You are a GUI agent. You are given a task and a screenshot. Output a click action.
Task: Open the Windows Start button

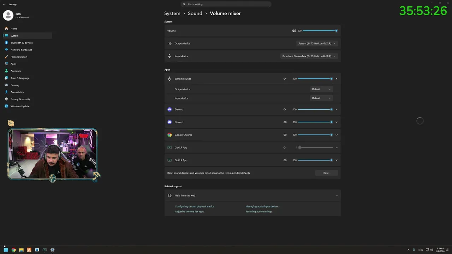[x=6, y=250]
